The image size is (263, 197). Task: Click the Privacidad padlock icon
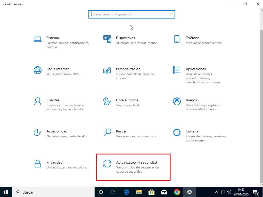pyautogui.click(x=38, y=164)
